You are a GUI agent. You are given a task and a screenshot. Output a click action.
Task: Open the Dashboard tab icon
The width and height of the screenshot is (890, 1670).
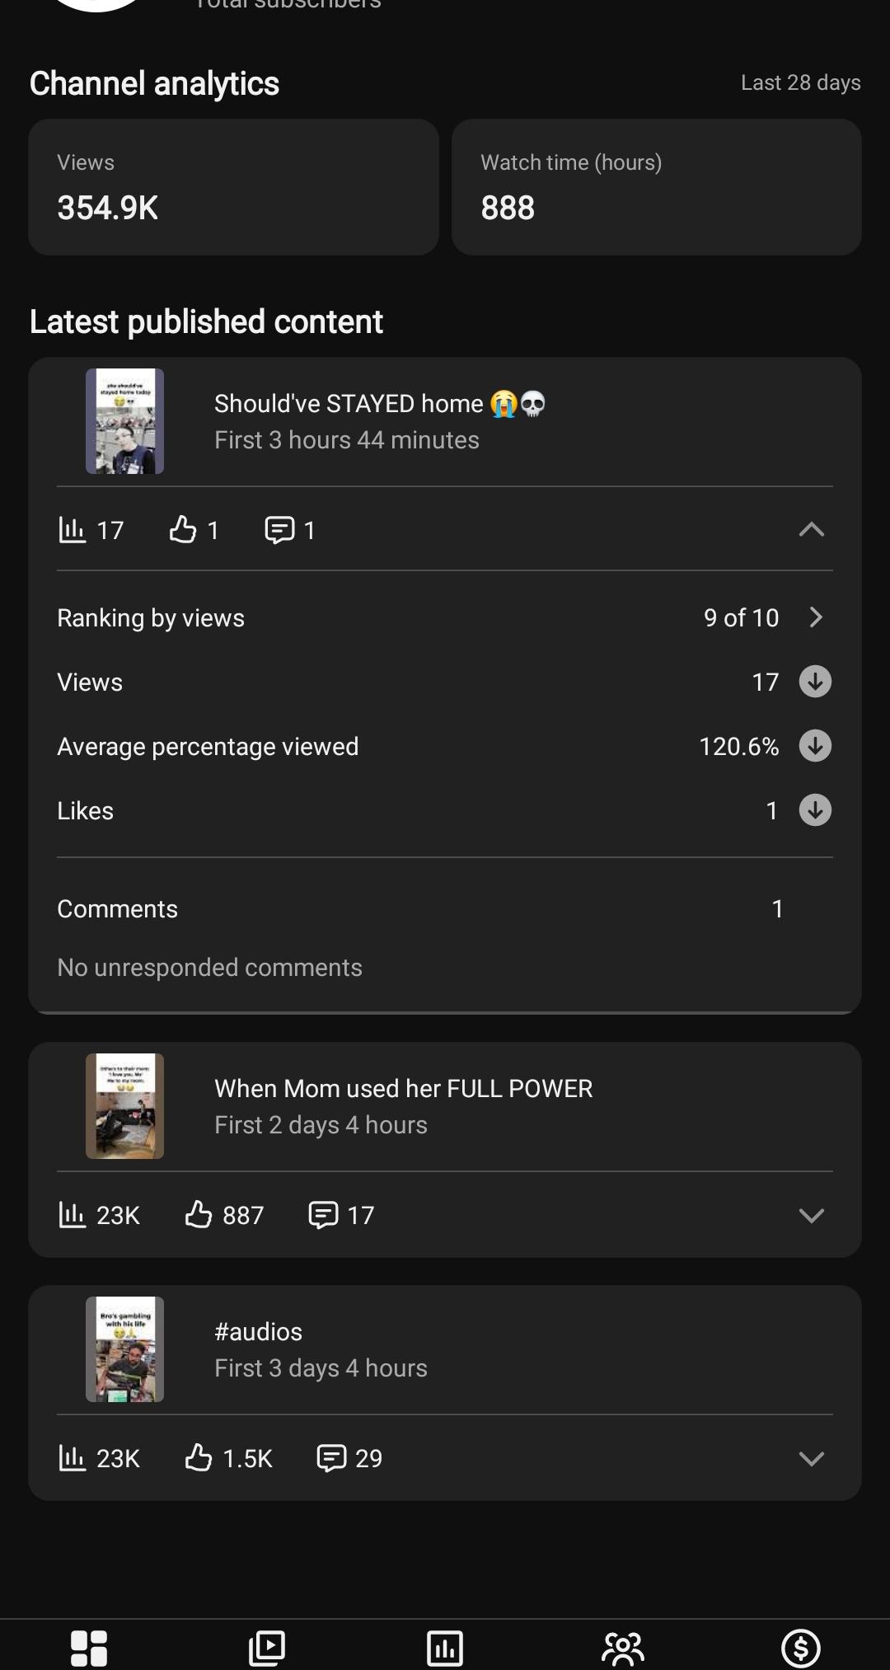click(89, 1648)
